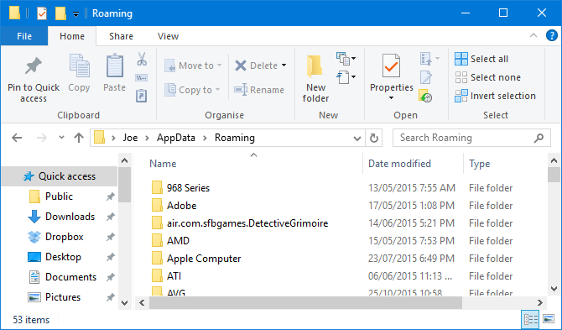
Task: Click Pin to Quick access icon
Action: pos(34,66)
